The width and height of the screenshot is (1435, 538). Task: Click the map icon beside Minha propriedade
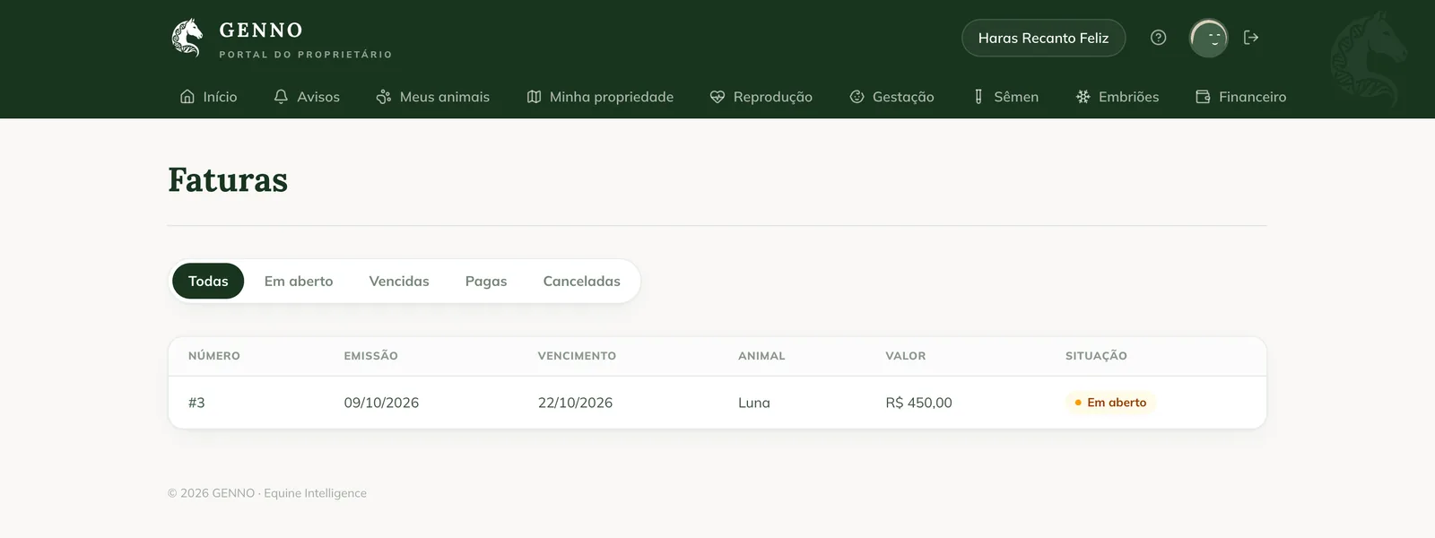pos(534,97)
